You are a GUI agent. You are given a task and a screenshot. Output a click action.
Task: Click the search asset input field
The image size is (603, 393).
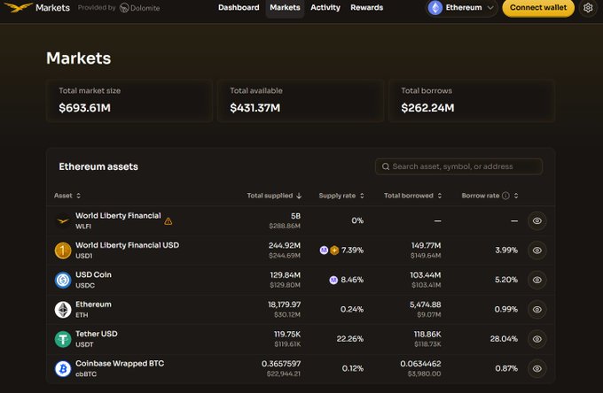pos(458,166)
